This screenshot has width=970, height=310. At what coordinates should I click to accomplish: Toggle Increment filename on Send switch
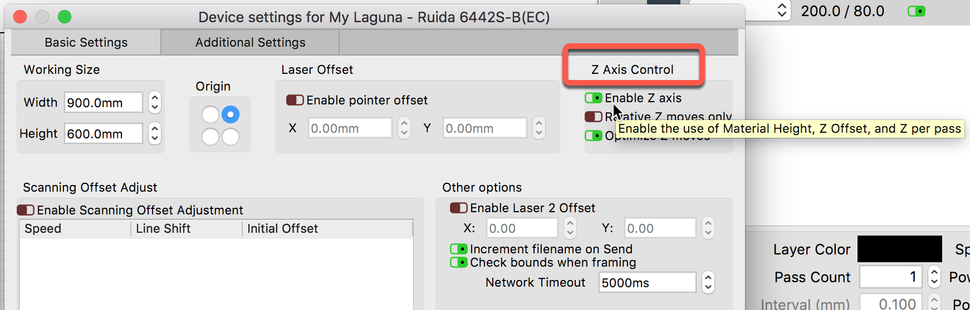click(459, 249)
